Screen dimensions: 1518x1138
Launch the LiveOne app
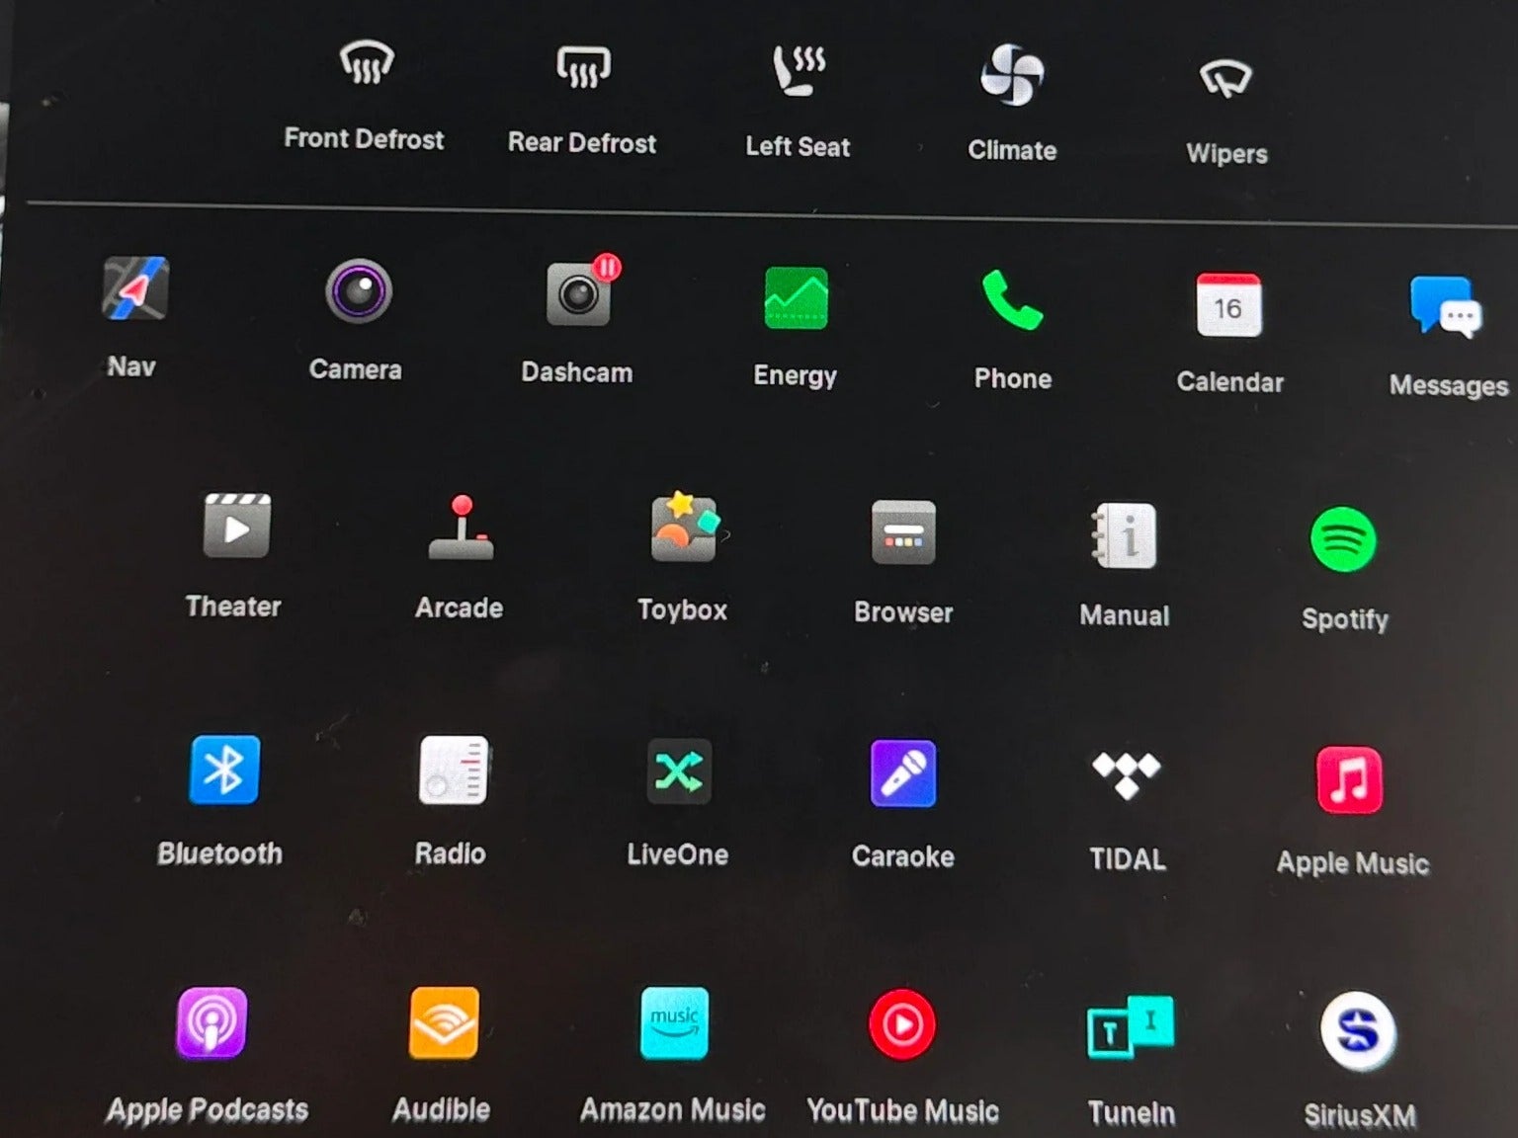(x=679, y=772)
